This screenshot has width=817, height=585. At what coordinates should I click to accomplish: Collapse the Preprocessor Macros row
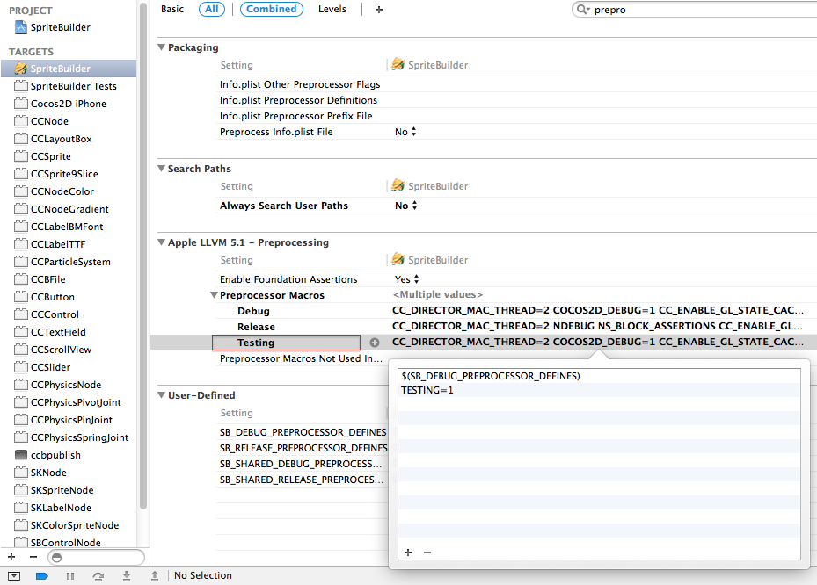(214, 295)
